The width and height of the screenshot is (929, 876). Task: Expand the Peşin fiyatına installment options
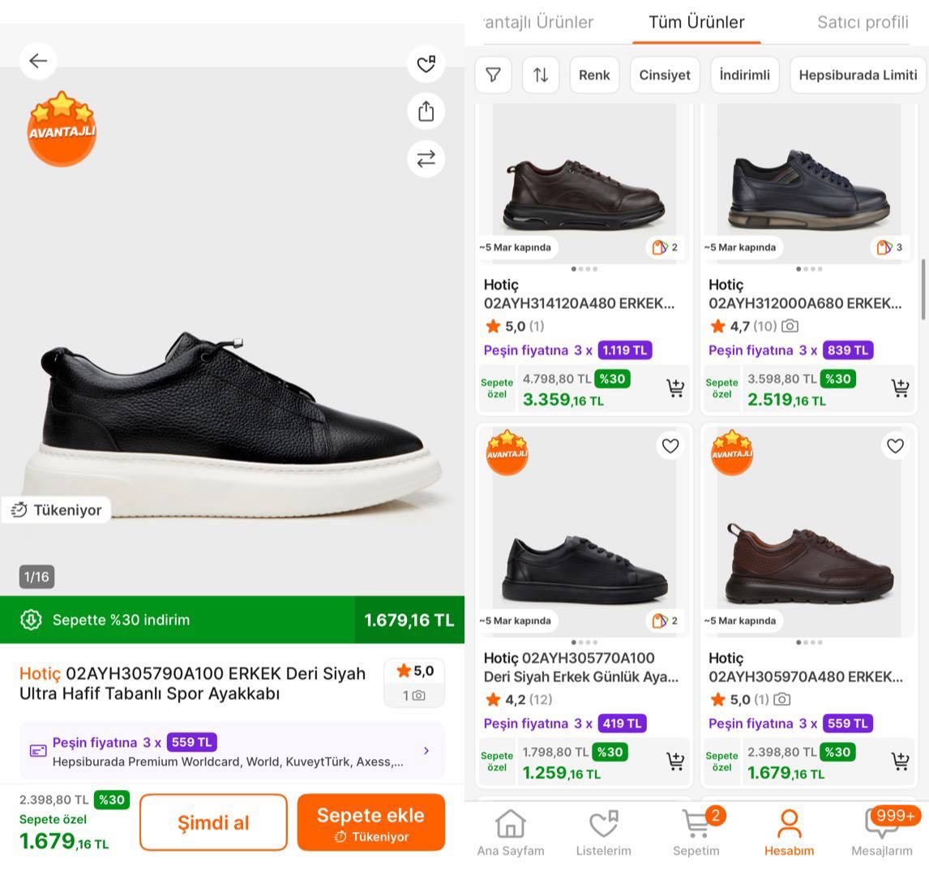(x=232, y=751)
